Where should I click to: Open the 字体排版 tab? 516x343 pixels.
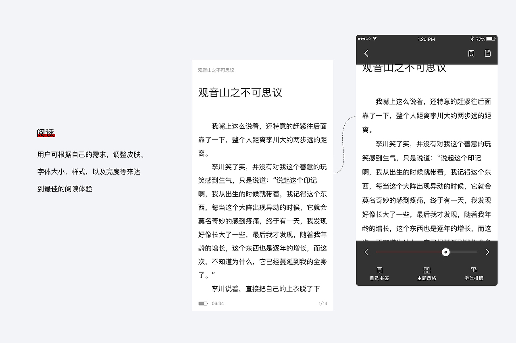474,274
